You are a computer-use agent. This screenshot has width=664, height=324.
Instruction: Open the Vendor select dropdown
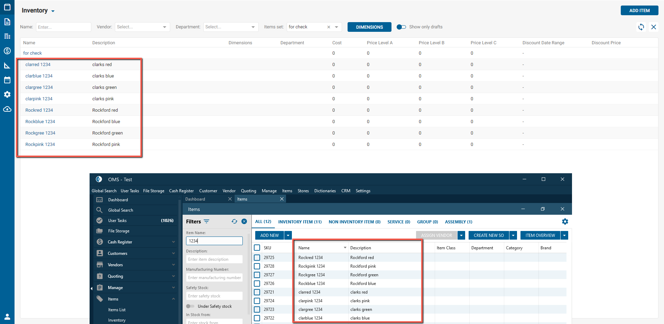[142, 27]
